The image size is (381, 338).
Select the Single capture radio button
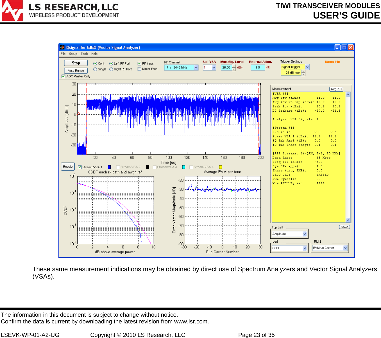point(95,69)
